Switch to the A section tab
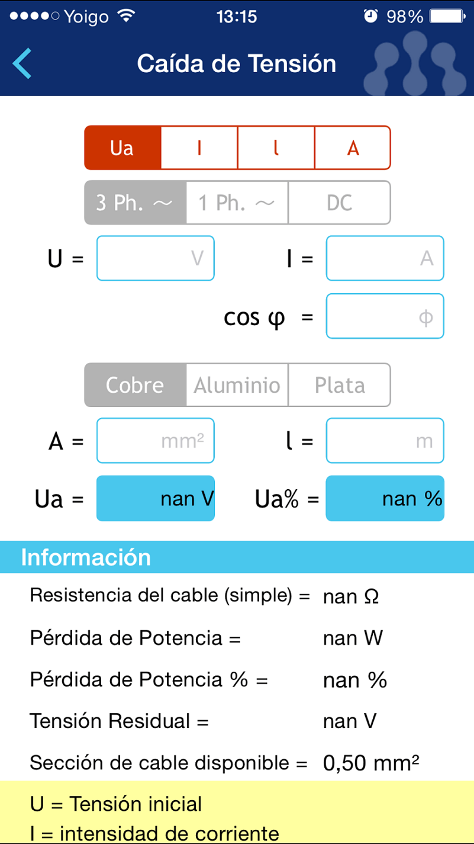This screenshot has height=844, width=474. 353,148
